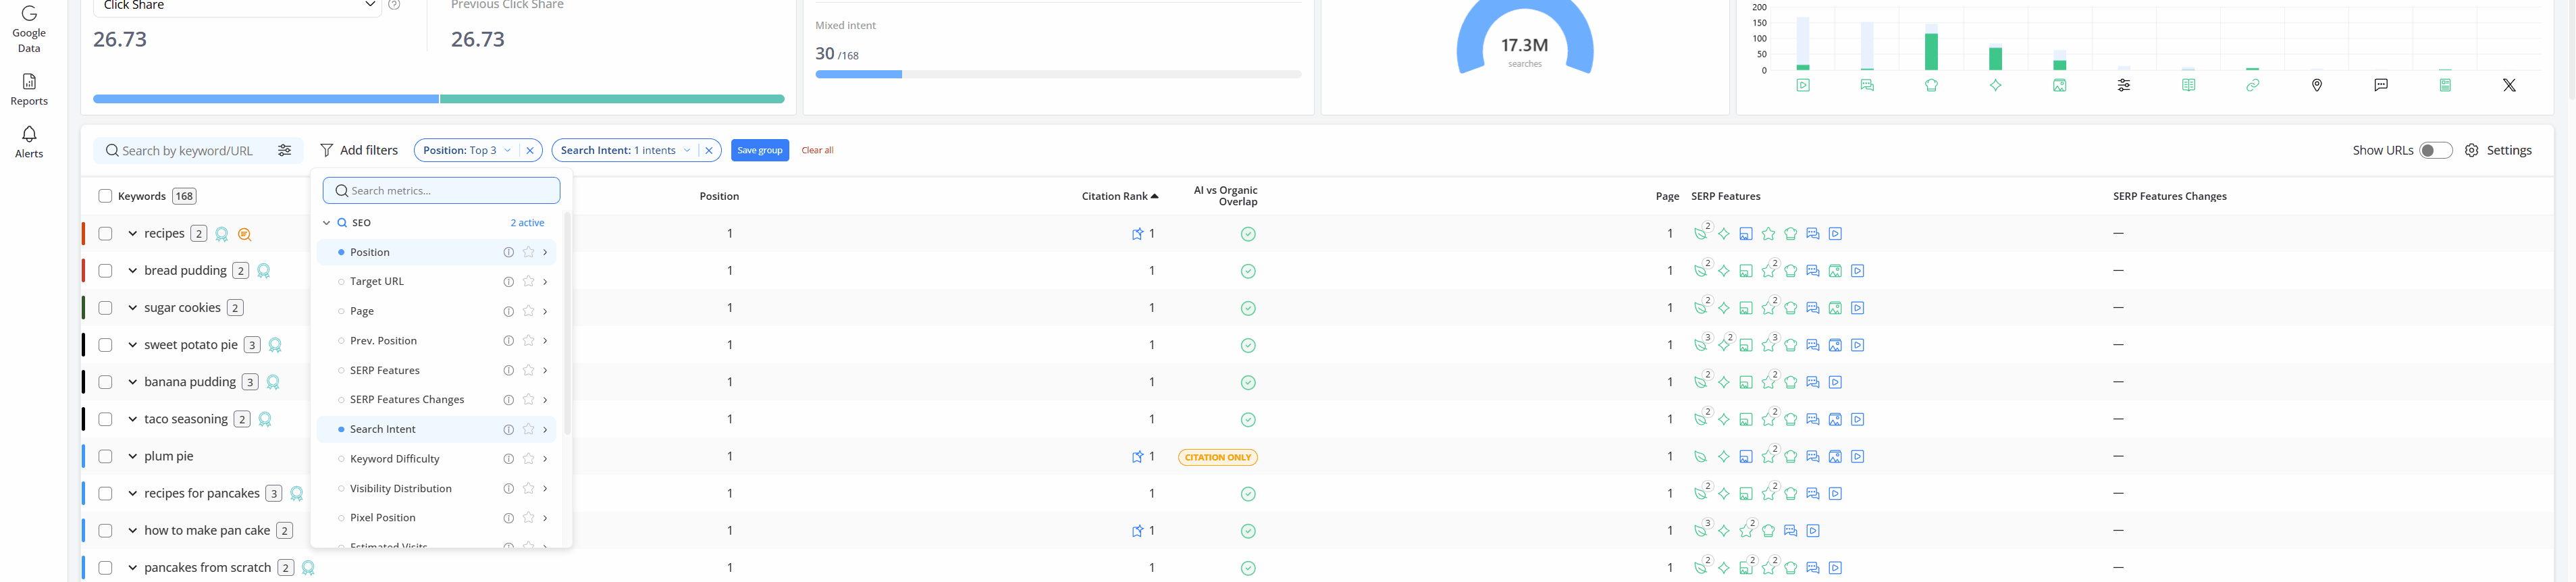Open the Click Share dropdown
The width and height of the screenshot is (2576, 582).
(237, 6)
